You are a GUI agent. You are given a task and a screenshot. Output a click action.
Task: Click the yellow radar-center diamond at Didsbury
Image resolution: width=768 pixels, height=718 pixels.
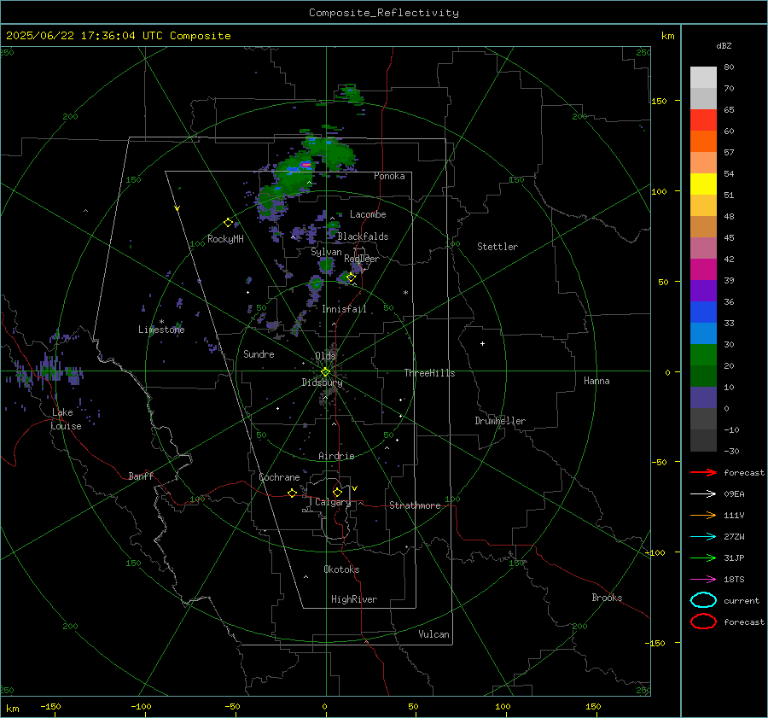[x=325, y=372]
